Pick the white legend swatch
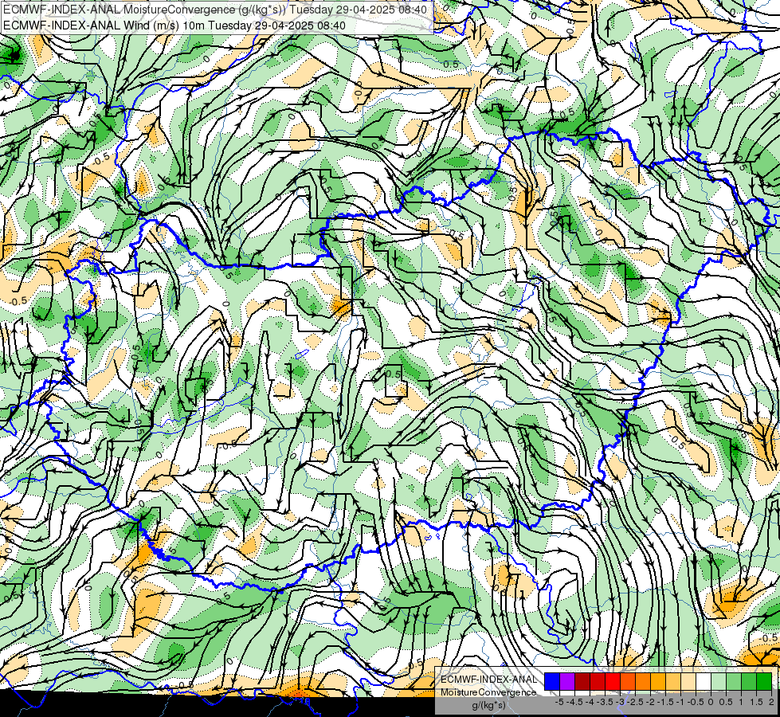The height and width of the screenshot is (717, 780). 704,682
